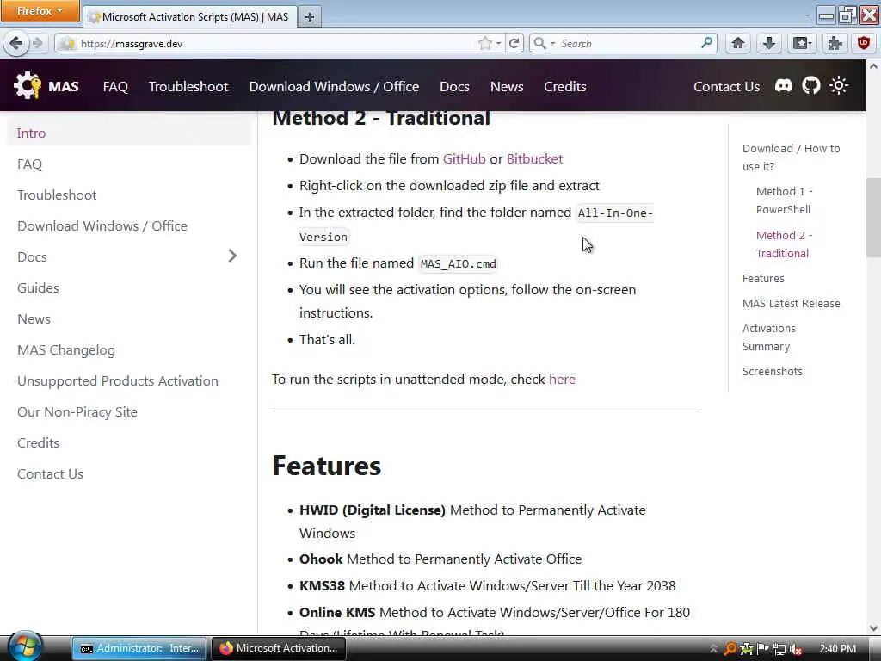Show hidden tray icons chevron
Viewport: 881px width, 661px height.
(713, 649)
